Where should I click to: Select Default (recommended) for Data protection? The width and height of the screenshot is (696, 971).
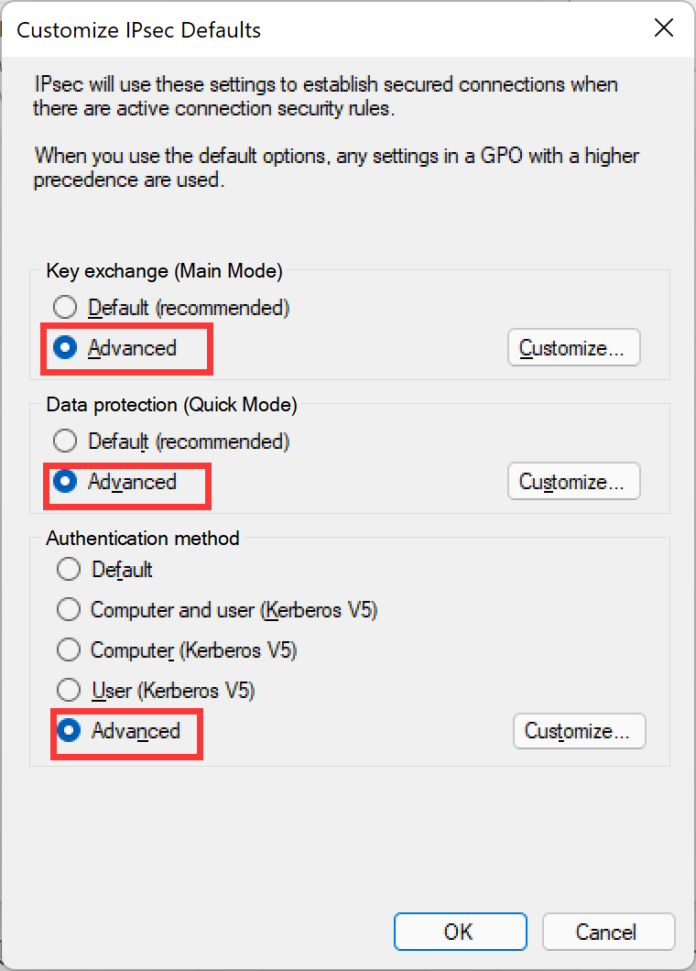click(x=66, y=442)
